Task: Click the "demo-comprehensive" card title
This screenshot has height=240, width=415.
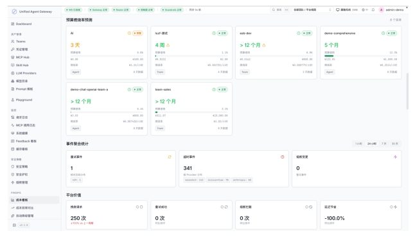Action: point(340,33)
